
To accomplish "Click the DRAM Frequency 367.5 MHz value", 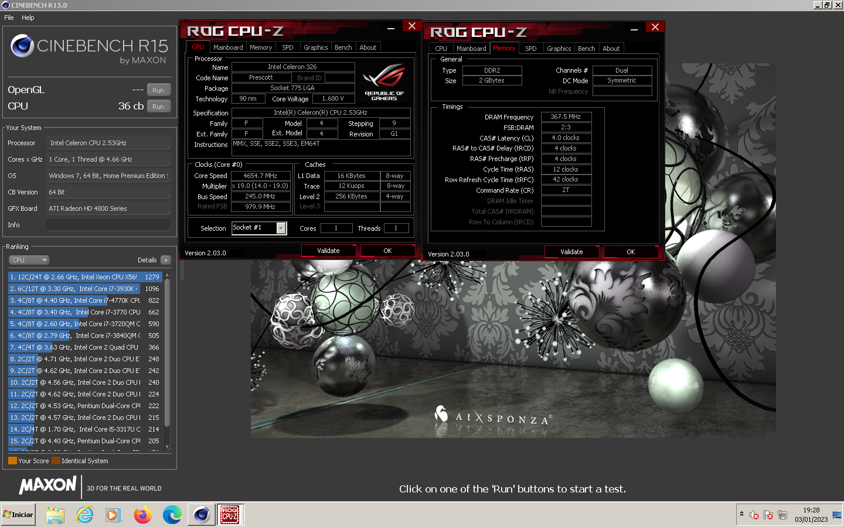I will pyautogui.click(x=566, y=117).
